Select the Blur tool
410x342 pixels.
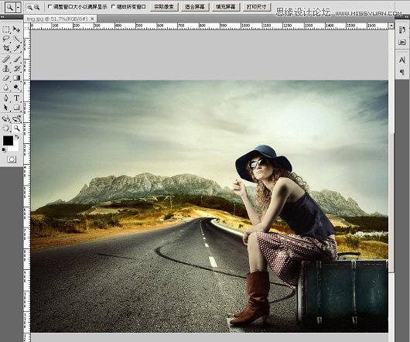tap(5, 87)
